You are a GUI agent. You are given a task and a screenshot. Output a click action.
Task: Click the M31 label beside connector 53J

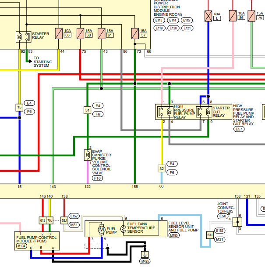click(74, 225)
